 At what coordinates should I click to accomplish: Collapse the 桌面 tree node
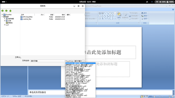tap(2, 16)
